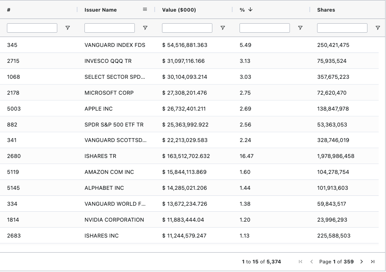Screen dimensions: 386x272
Task: Click the Page 1 of 359 indicator
Action: coord(336,262)
